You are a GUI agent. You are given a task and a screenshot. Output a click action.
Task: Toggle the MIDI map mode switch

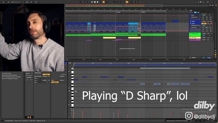208,2
